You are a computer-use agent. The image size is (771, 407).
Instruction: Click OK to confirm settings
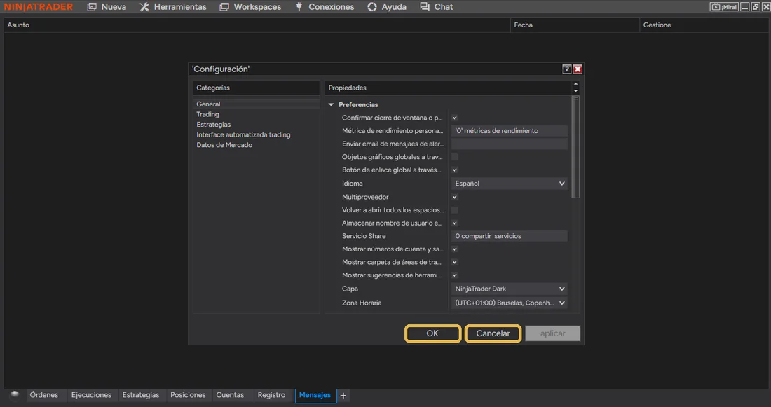[432, 333]
